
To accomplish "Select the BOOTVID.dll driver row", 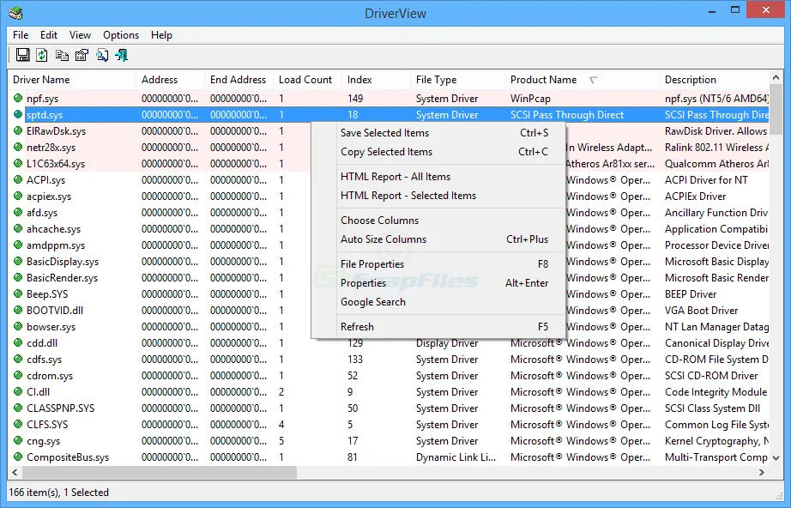I will point(389,311).
